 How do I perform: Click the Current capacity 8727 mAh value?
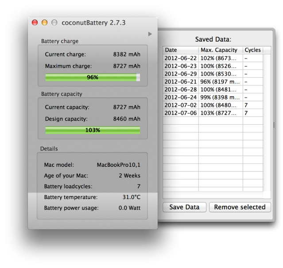click(x=127, y=107)
